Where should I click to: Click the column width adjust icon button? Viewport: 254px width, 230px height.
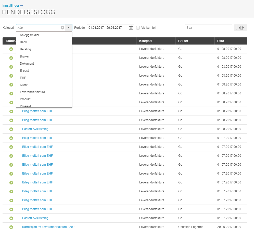point(240,28)
